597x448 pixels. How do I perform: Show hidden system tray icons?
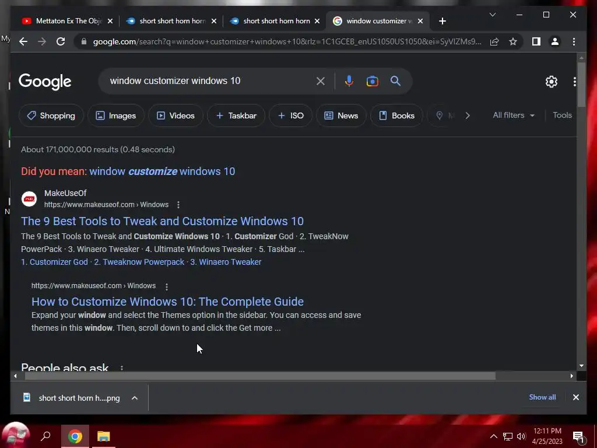pos(493,436)
